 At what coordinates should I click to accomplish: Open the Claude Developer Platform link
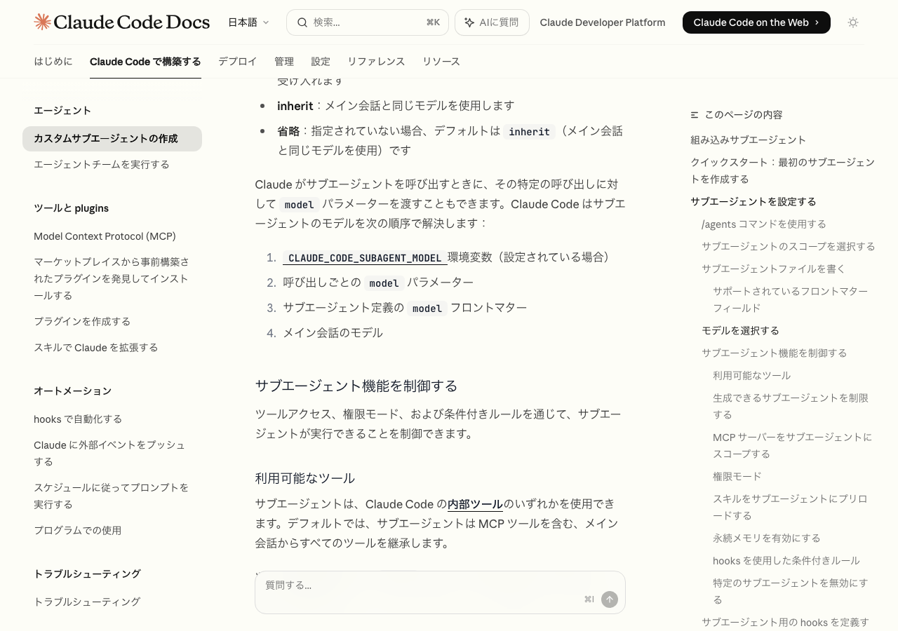[x=602, y=22]
